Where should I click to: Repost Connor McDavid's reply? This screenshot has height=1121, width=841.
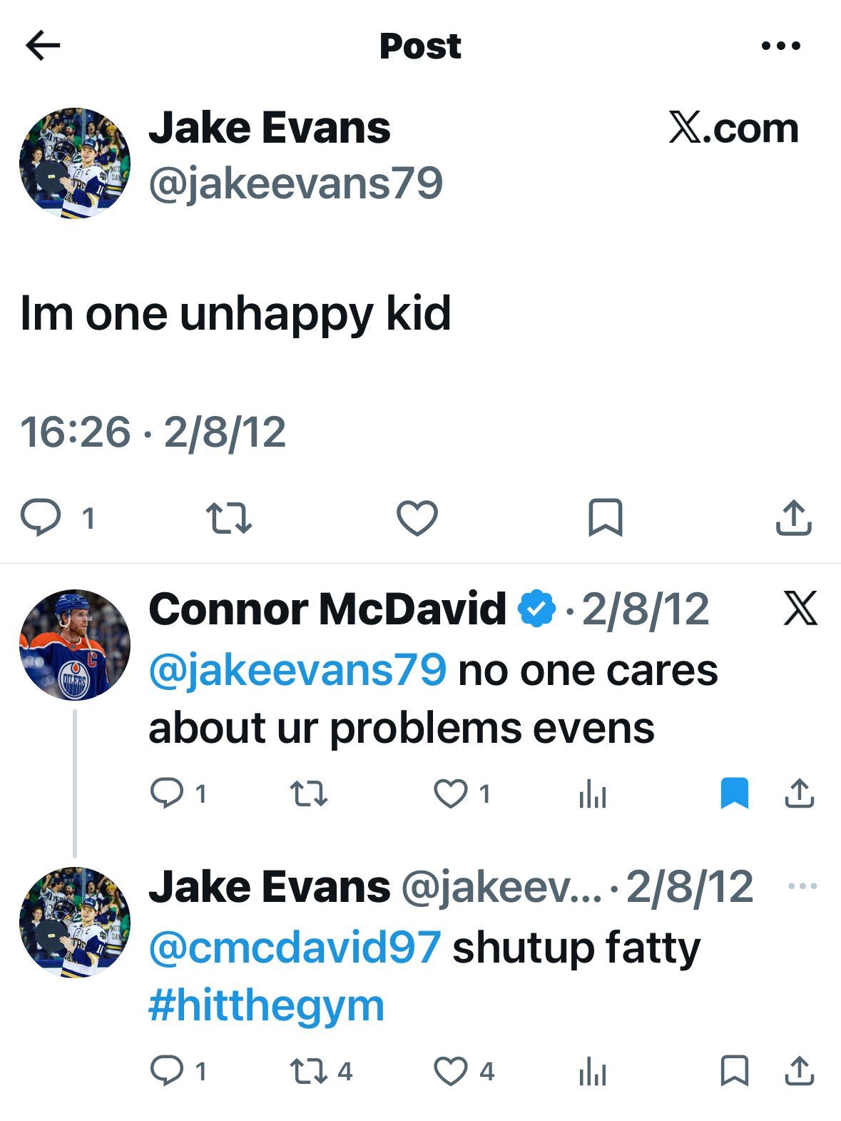(x=309, y=793)
